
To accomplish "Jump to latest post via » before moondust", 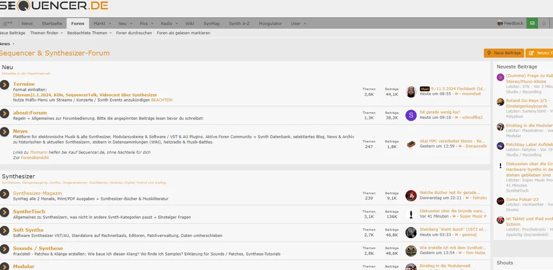I will [x=456, y=94].
